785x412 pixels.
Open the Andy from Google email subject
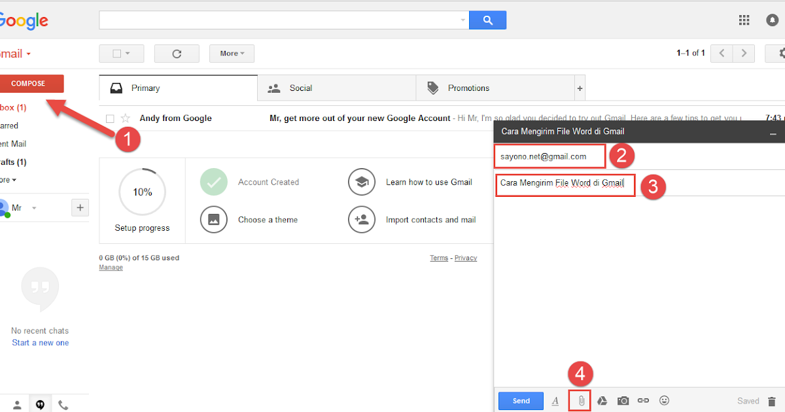click(360, 118)
